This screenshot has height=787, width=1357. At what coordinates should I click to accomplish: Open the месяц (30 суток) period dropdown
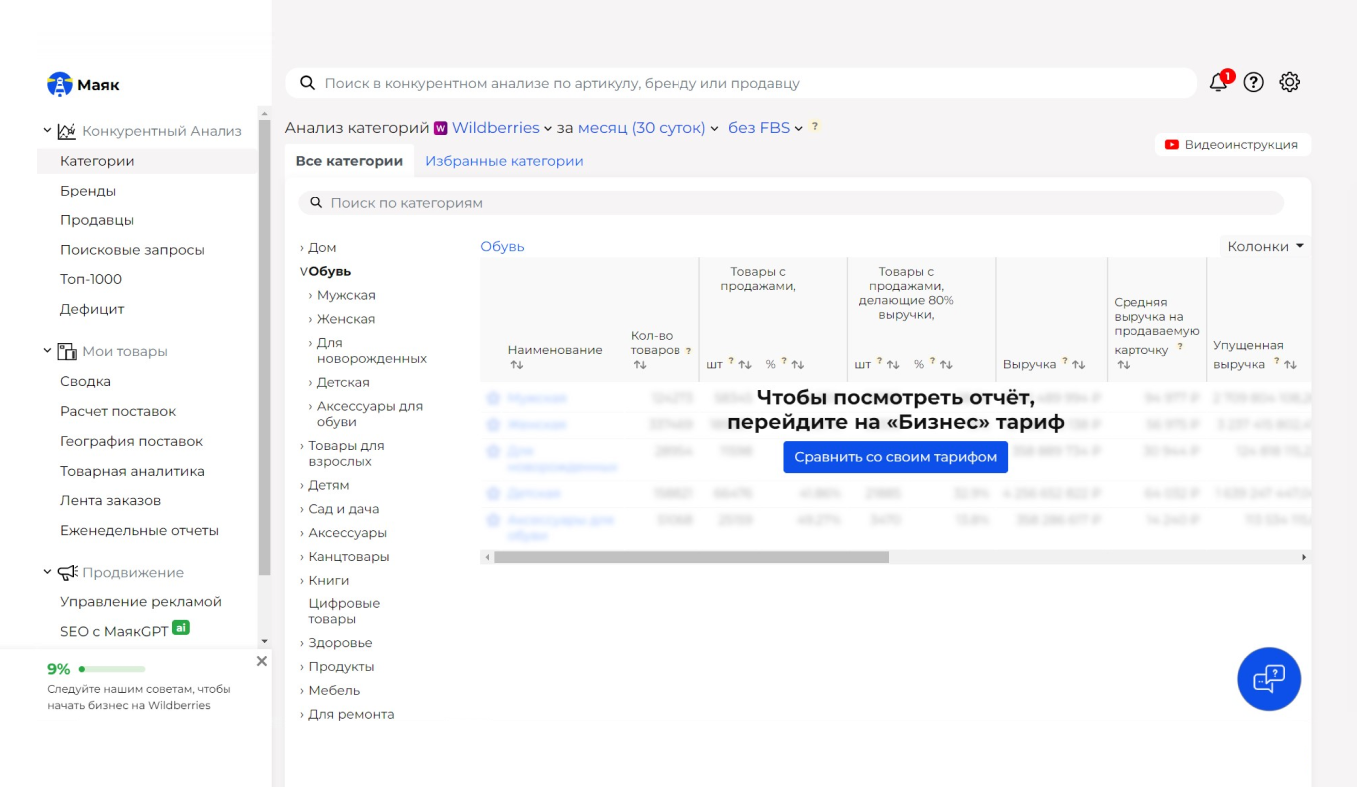click(648, 128)
